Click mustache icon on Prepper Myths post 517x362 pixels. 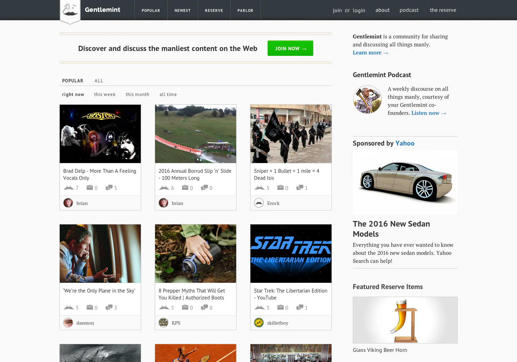[x=164, y=307]
